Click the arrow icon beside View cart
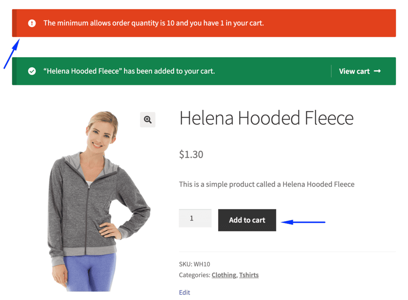Screen dimensions: 408x300 [x=377, y=71]
